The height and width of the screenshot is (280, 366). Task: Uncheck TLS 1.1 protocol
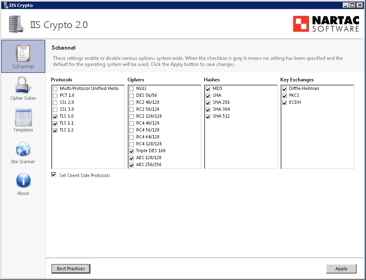[x=55, y=123]
